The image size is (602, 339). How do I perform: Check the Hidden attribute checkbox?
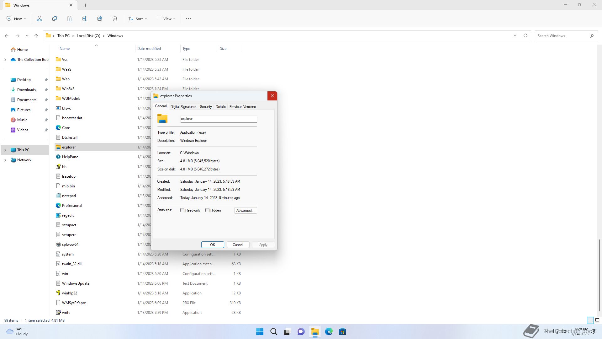pos(207,210)
